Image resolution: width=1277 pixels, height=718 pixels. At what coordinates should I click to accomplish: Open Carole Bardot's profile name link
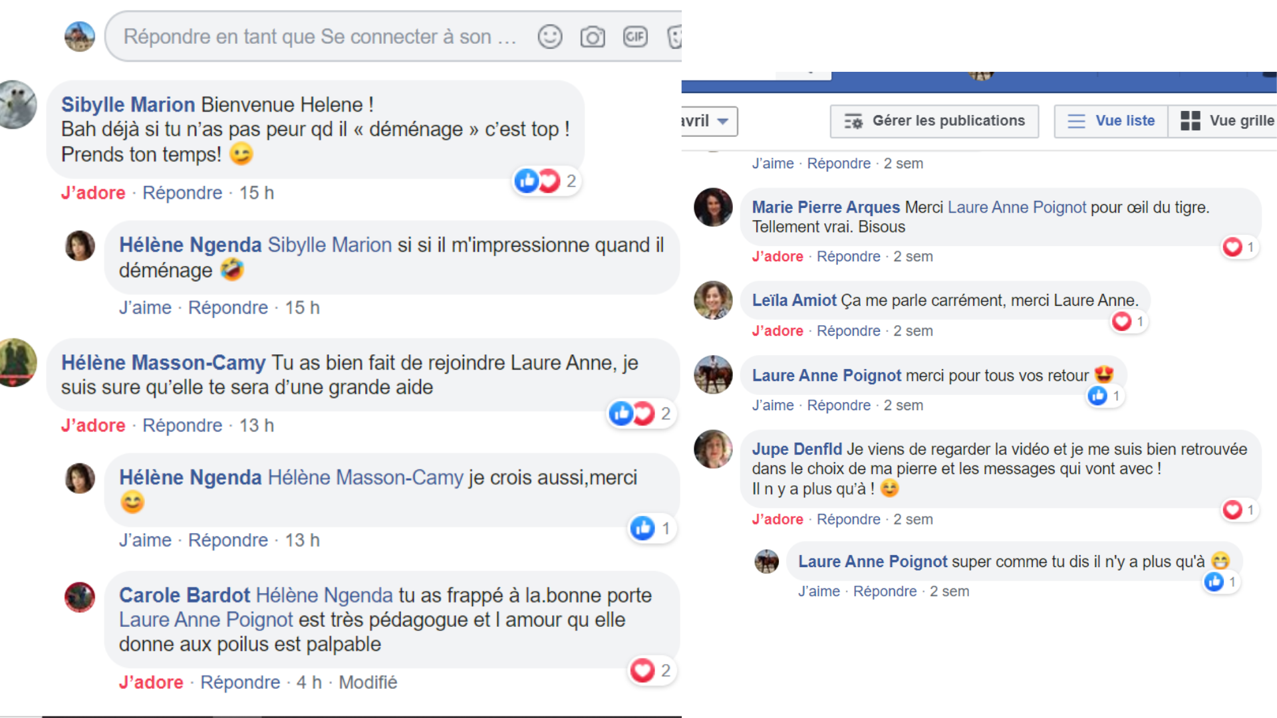[x=184, y=595]
